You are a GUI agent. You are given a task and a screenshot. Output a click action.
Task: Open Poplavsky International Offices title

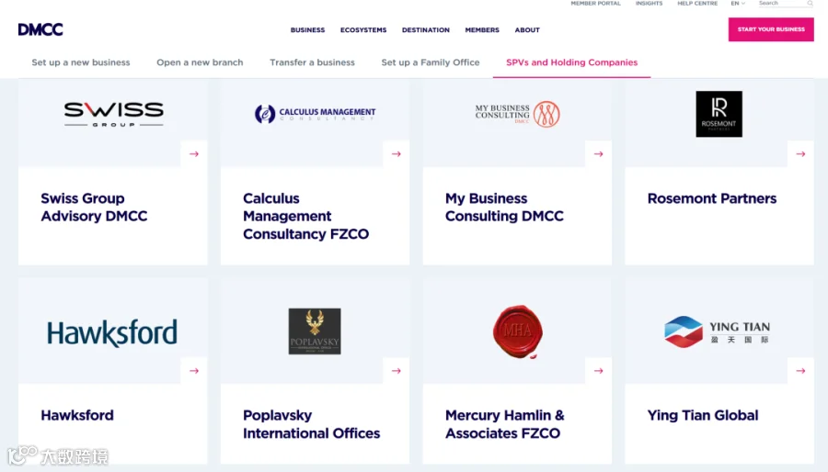tap(312, 424)
